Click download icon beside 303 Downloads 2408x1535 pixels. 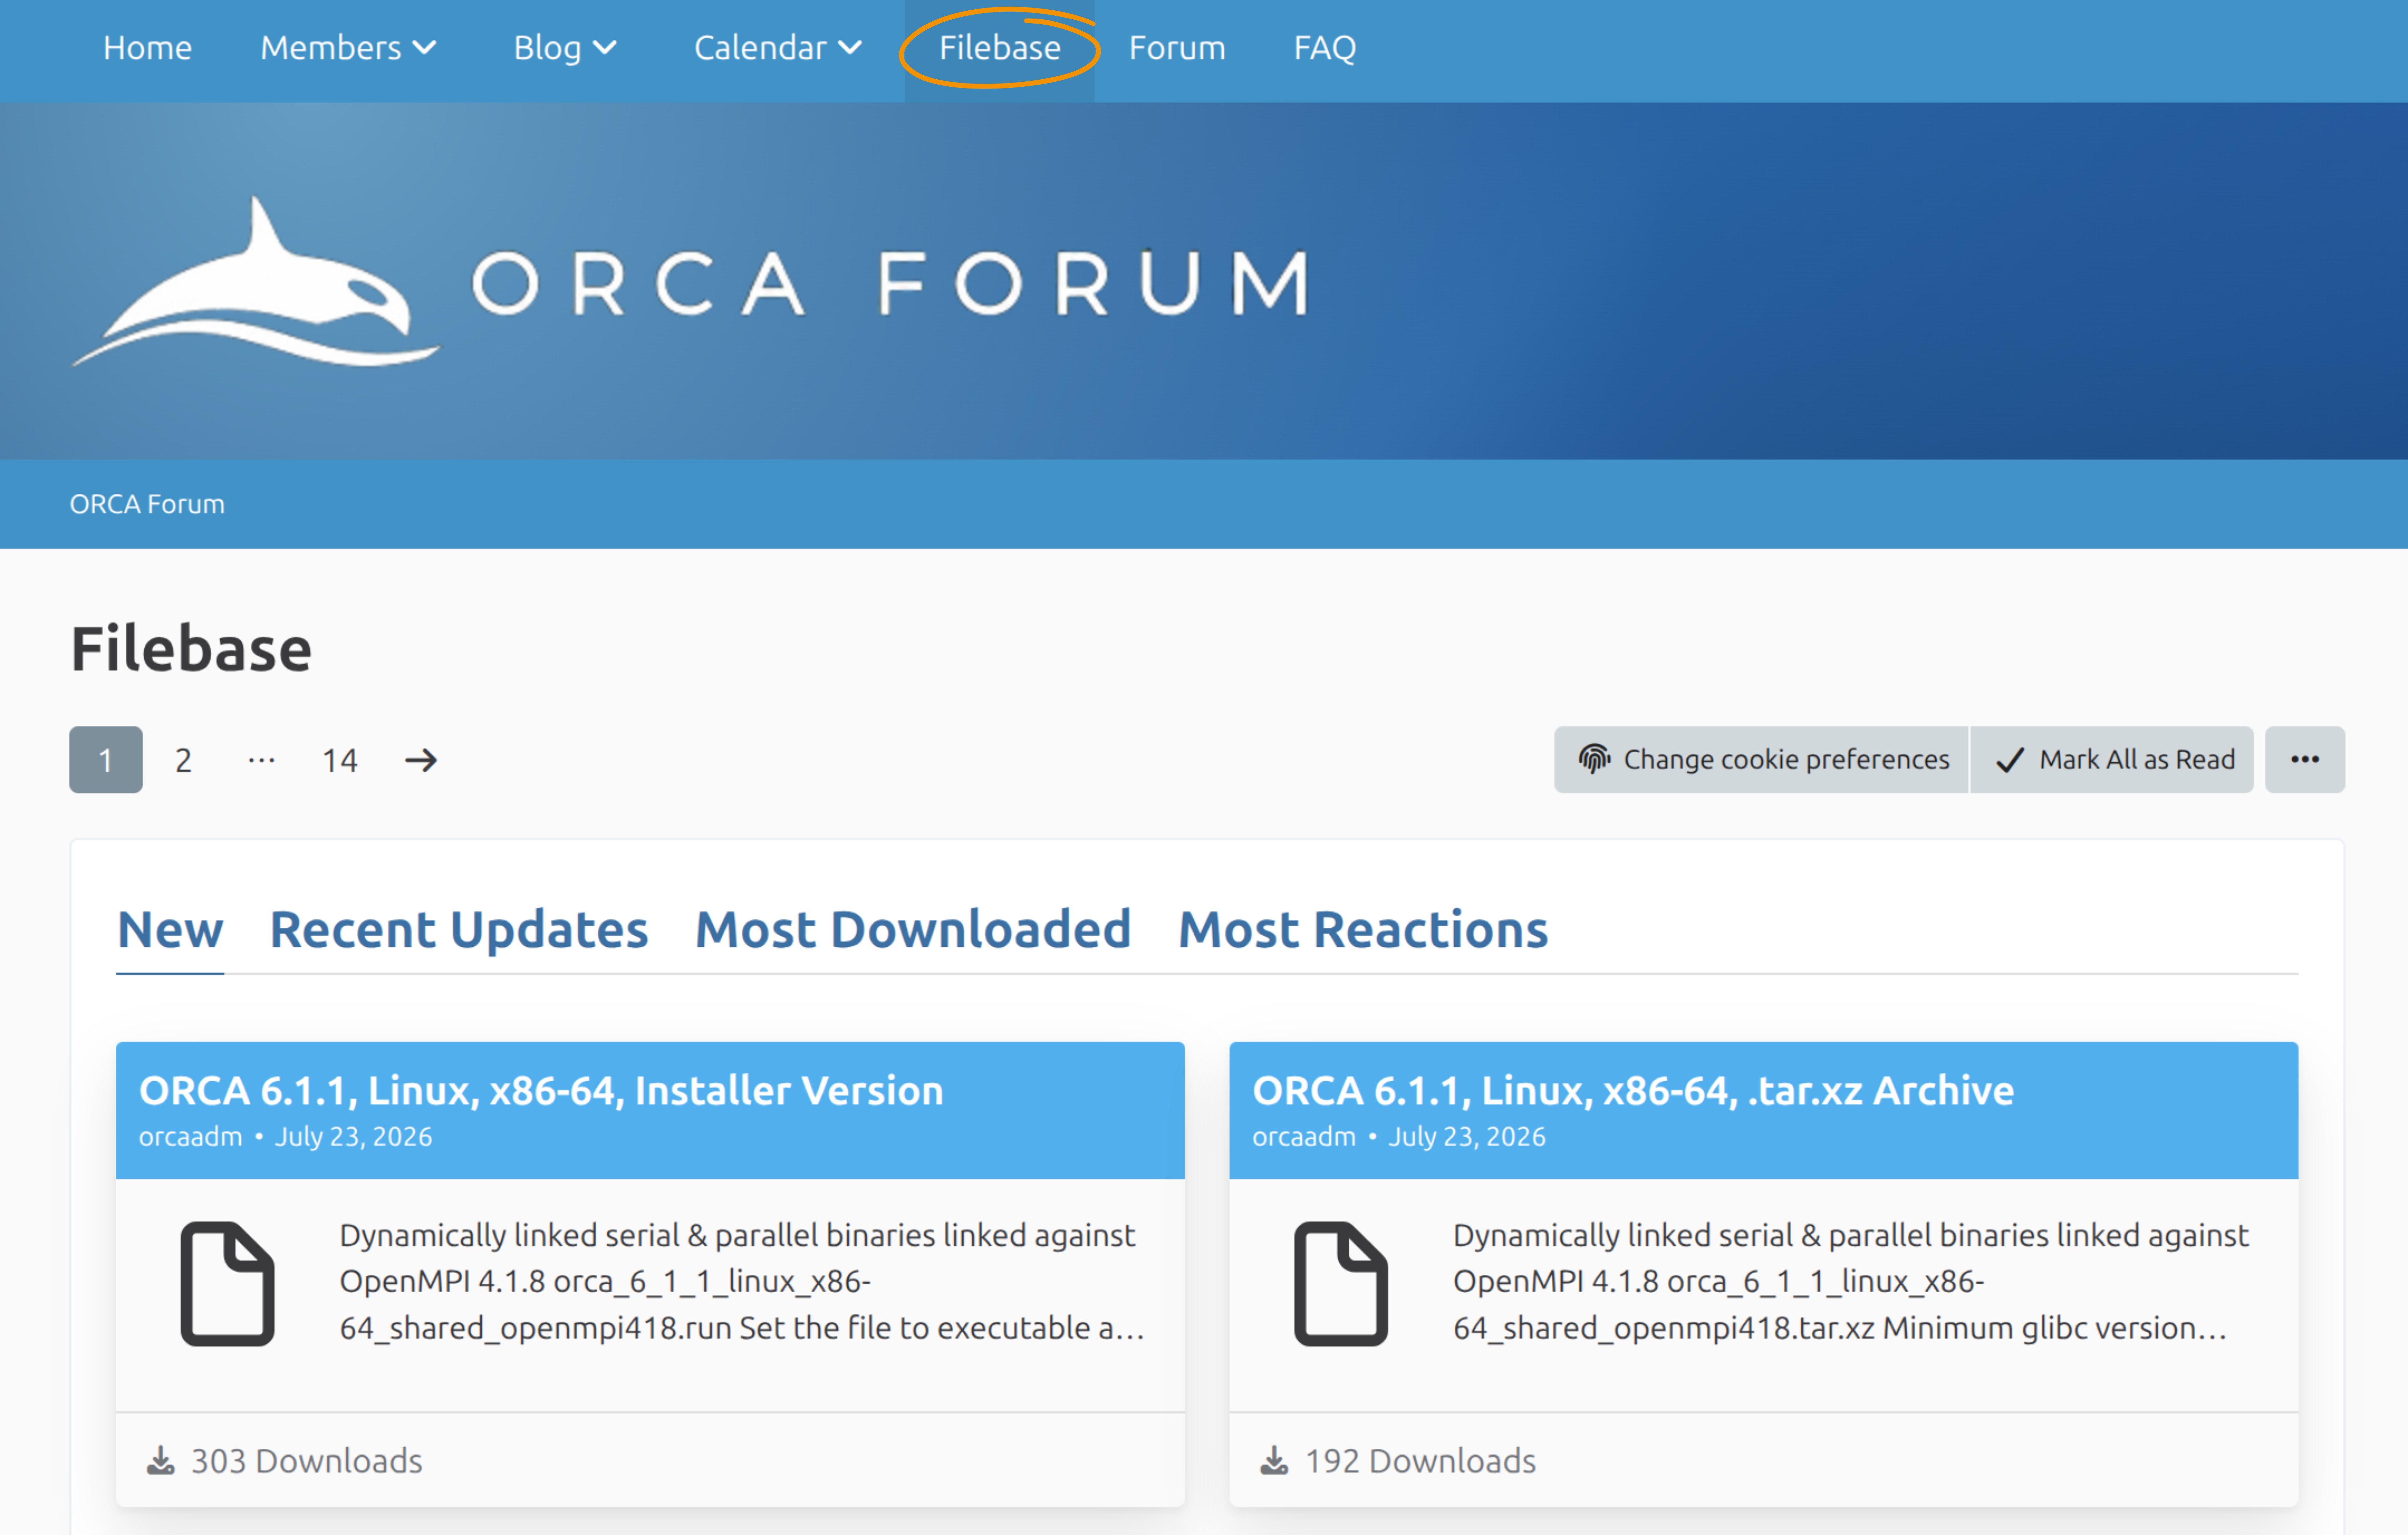click(x=161, y=1461)
